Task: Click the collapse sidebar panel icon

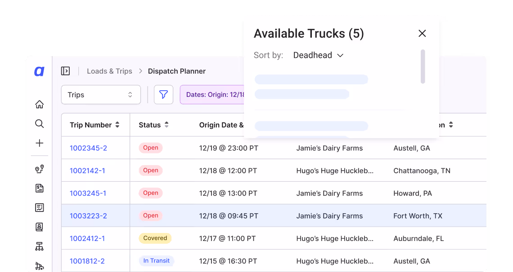Action: pos(65,71)
